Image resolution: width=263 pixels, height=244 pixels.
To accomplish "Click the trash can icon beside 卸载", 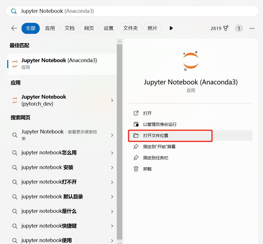I will (x=136, y=169).
